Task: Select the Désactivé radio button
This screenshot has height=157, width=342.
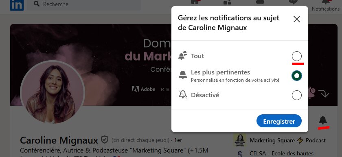Action: pos(297,95)
